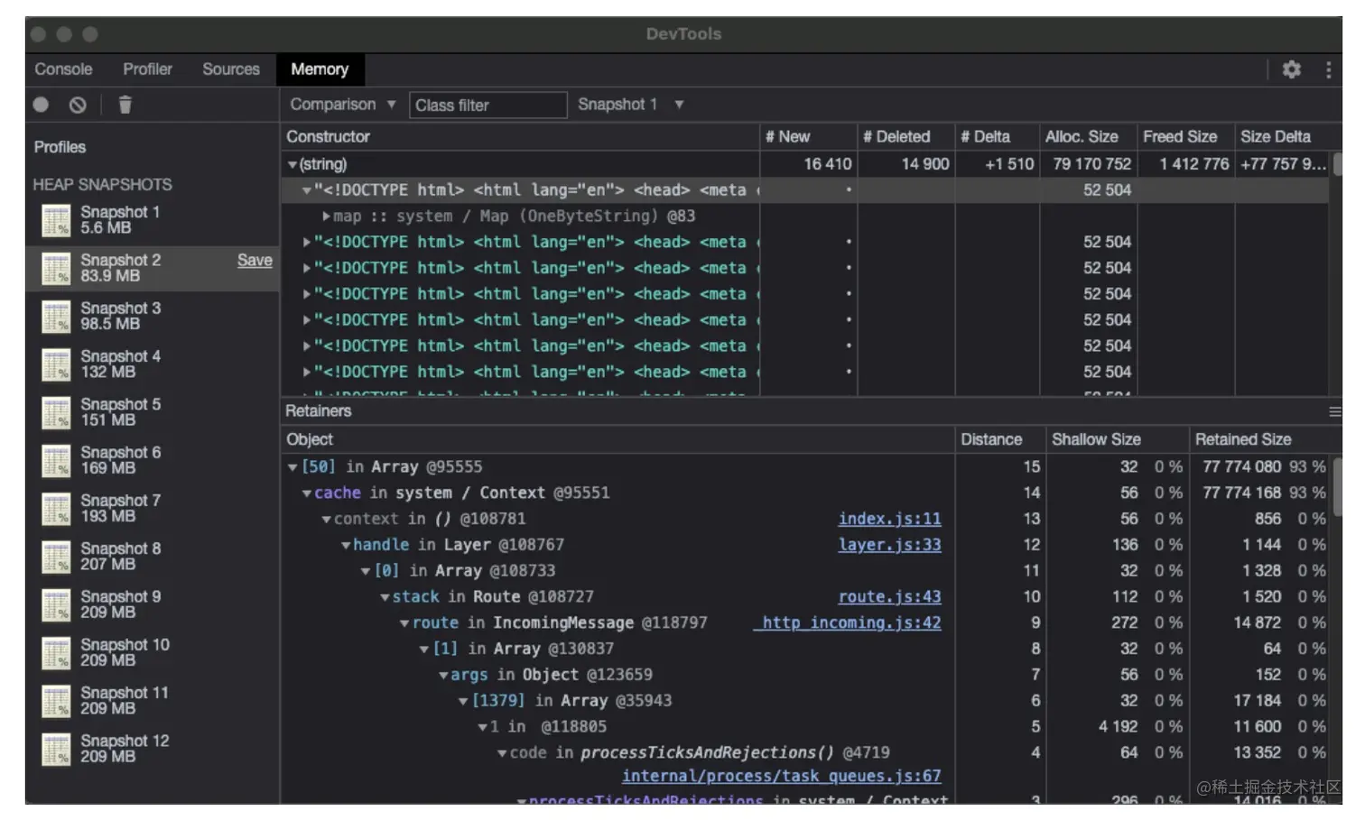This screenshot has width=1365, height=820.
Task: Sort retainers by Object column header
Action: pos(617,440)
